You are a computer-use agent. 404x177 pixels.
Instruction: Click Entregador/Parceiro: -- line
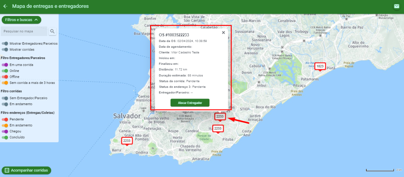[x=176, y=92]
